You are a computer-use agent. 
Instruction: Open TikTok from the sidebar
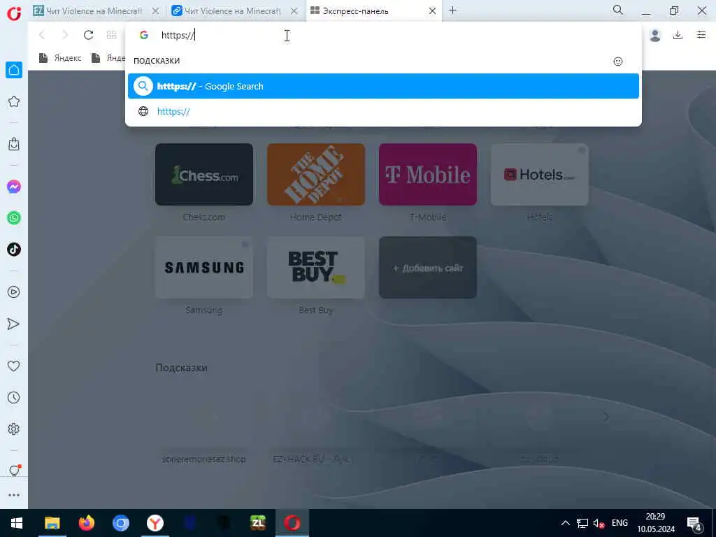14,250
